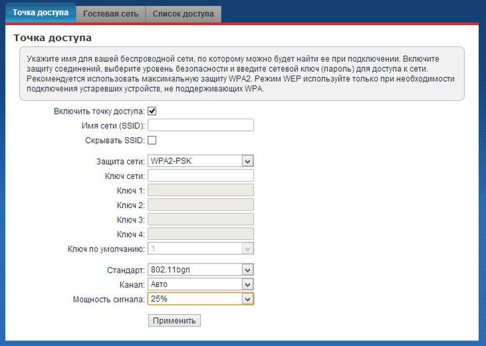The image size is (486, 346).
Task: Focus the Ключ сети password field
Action: point(201,176)
